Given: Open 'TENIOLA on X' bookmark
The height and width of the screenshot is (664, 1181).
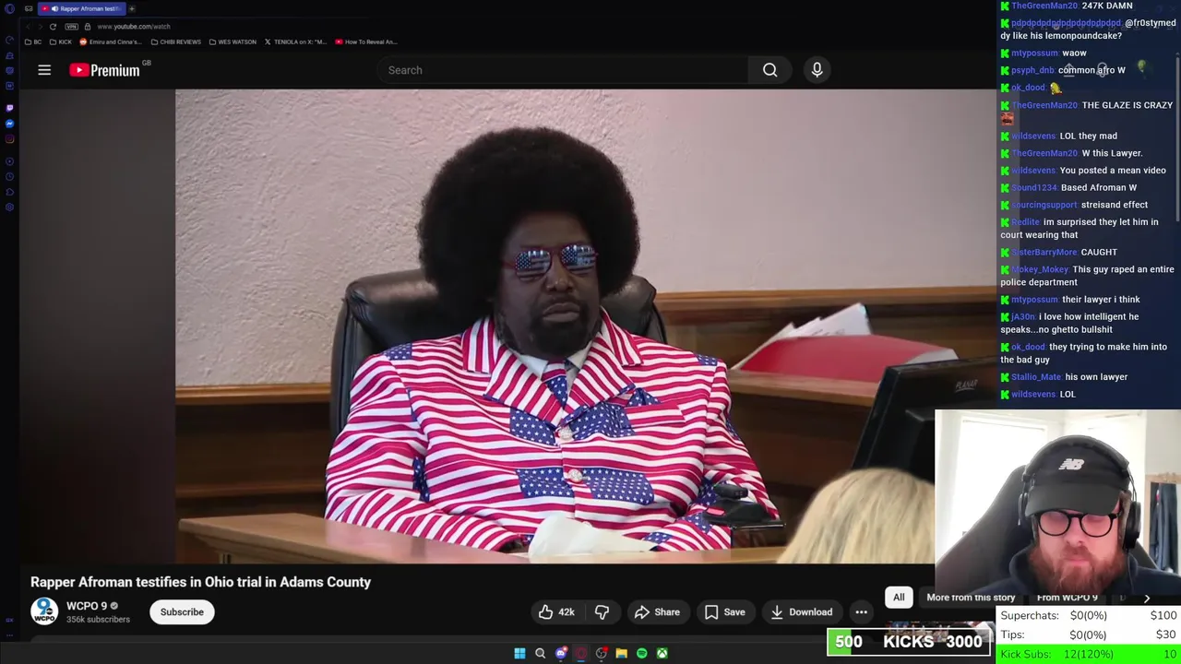Looking at the screenshot, I should (295, 41).
